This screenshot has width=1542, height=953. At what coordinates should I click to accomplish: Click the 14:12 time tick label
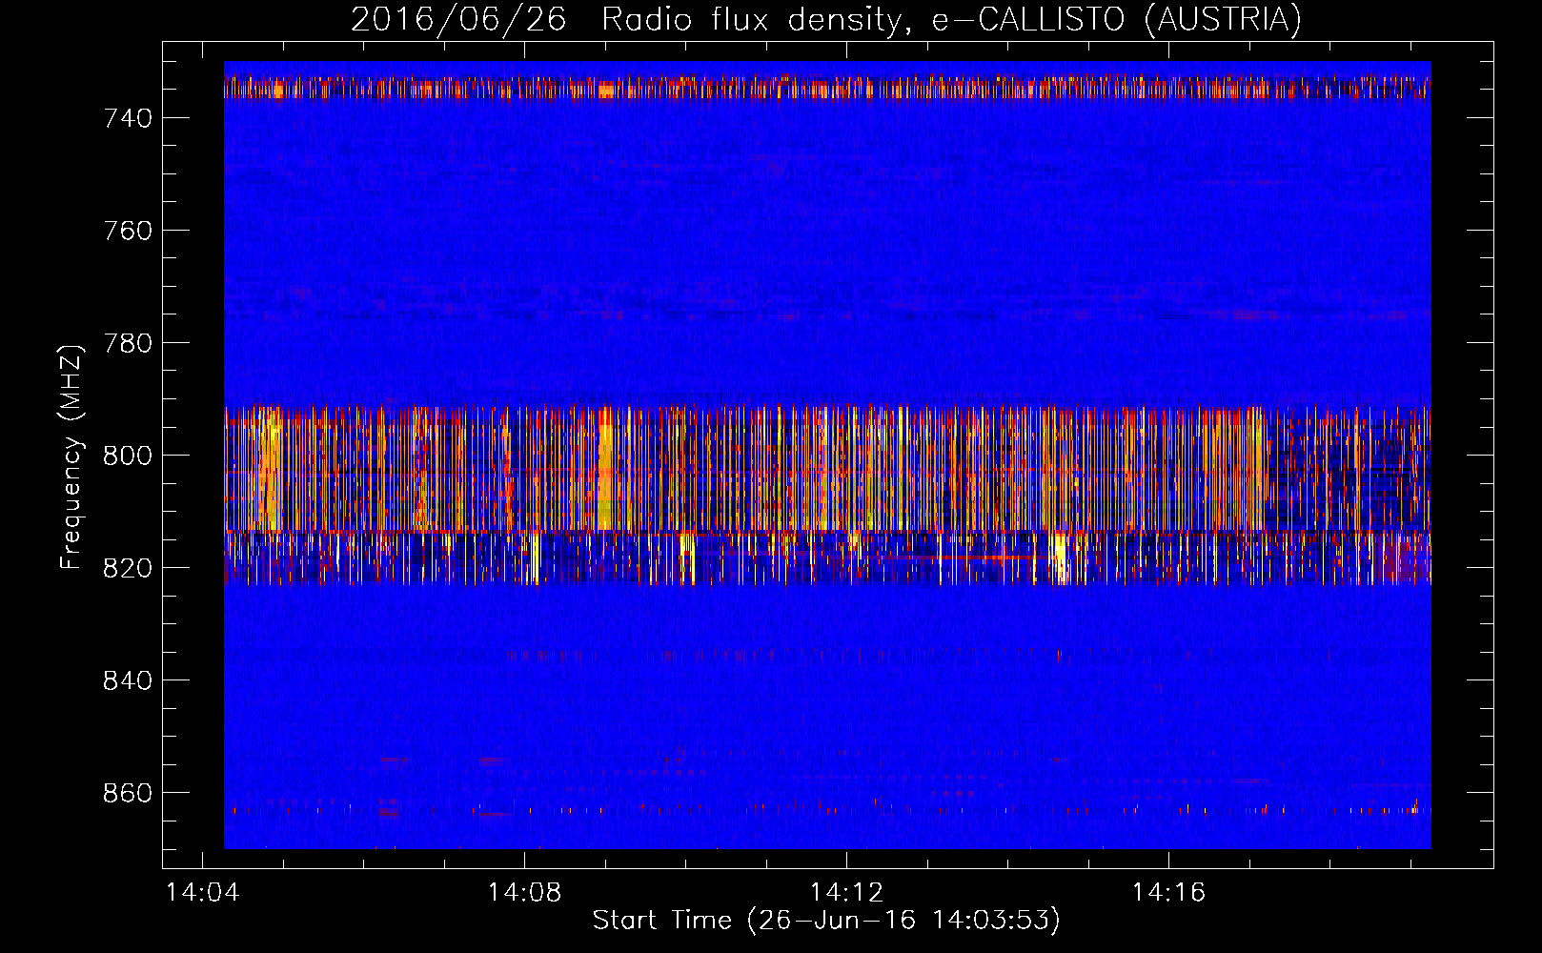(846, 893)
